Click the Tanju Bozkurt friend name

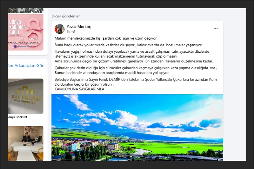coord(17,117)
